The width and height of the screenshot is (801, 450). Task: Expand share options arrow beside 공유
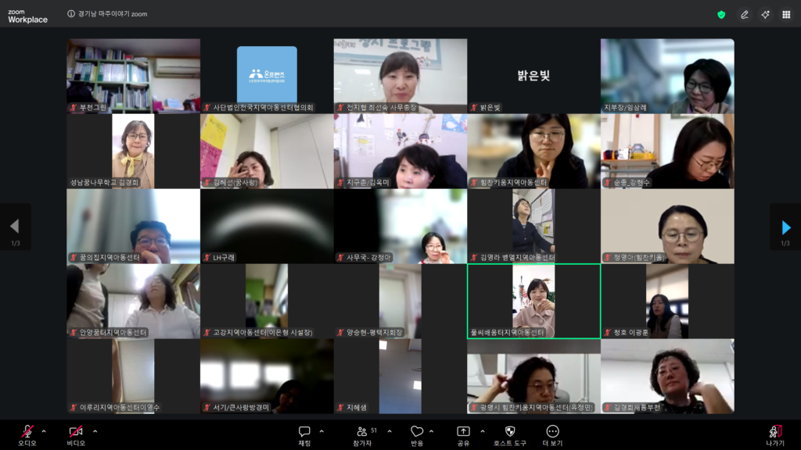(482, 430)
